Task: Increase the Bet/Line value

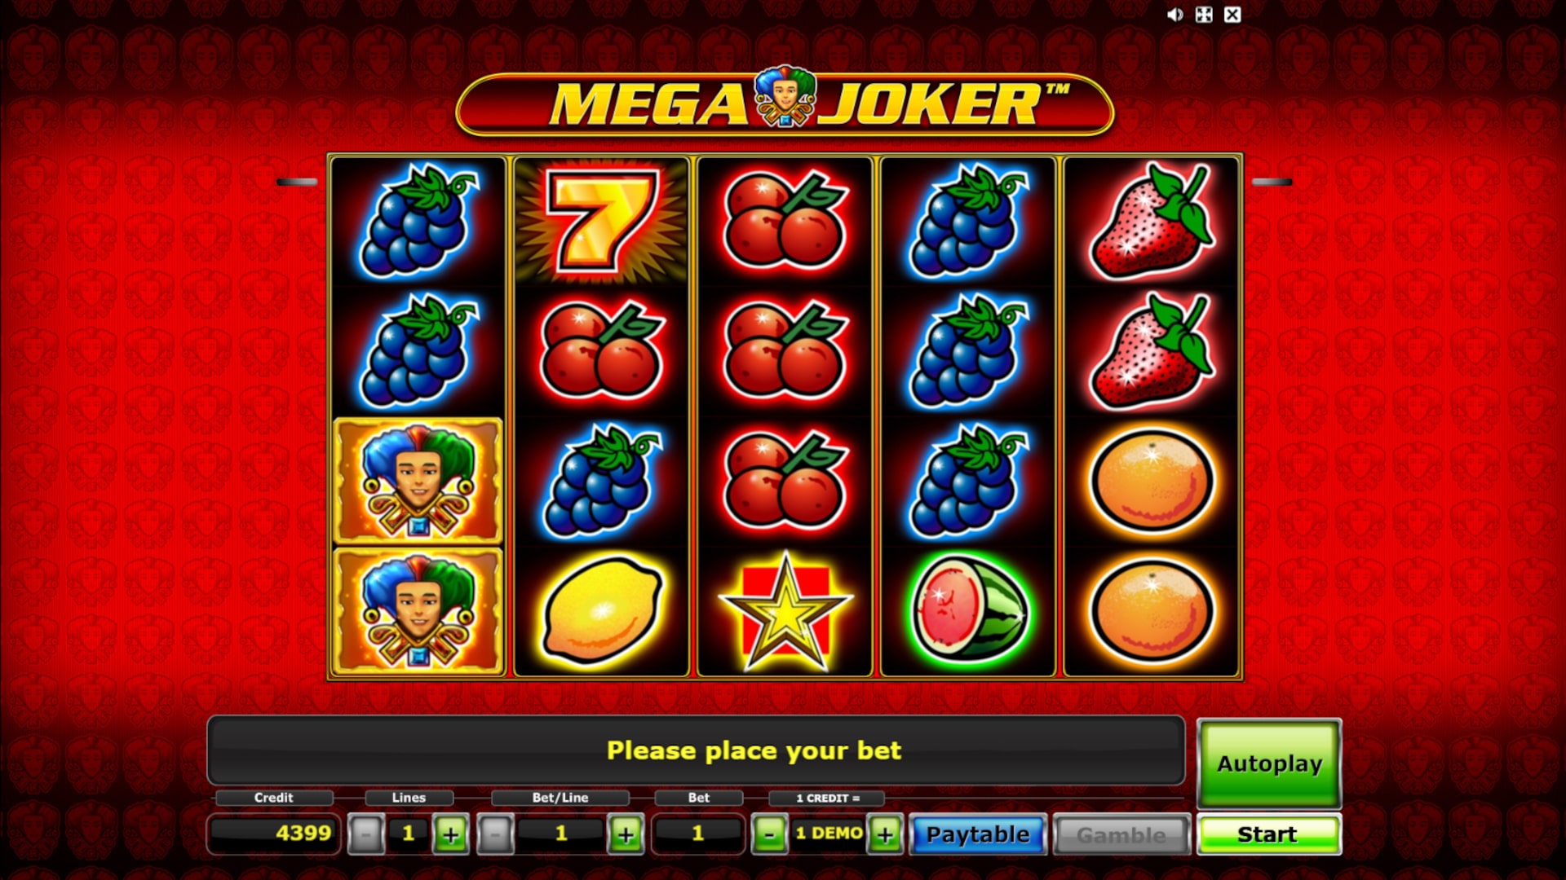Action: click(626, 834)
